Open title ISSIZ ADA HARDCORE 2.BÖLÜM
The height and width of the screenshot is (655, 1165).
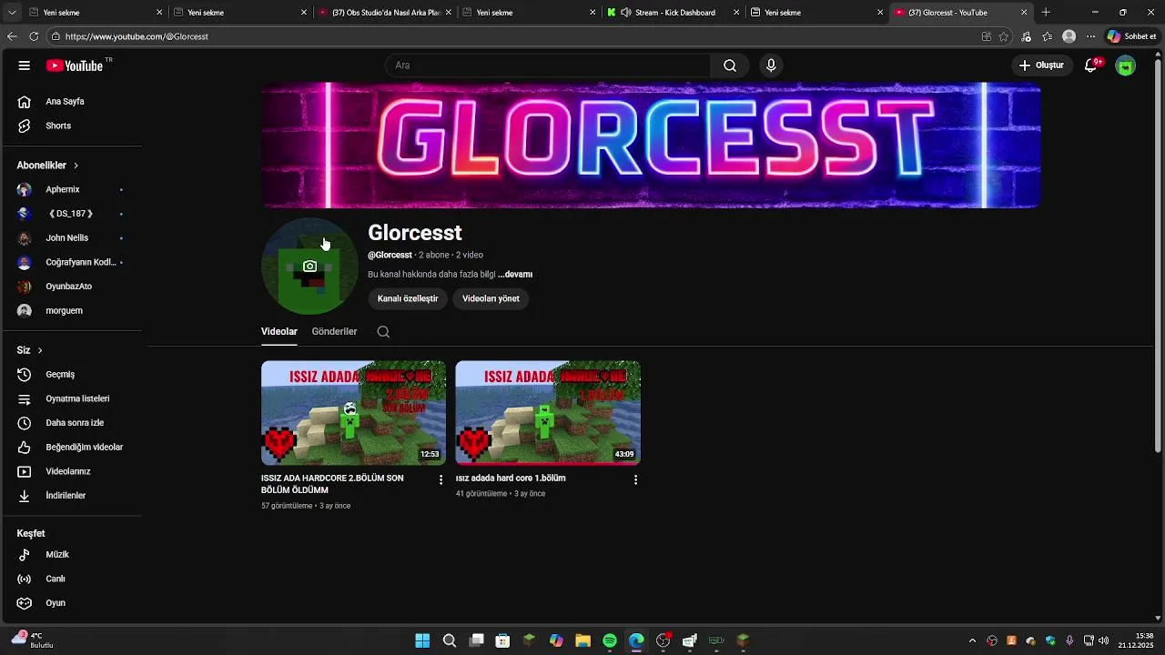pyautogui.click(x=332, y=484)
